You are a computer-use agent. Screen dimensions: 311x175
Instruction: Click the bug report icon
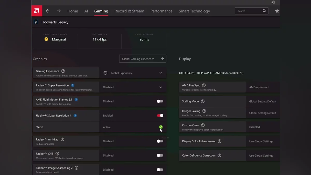pos(273,2)
